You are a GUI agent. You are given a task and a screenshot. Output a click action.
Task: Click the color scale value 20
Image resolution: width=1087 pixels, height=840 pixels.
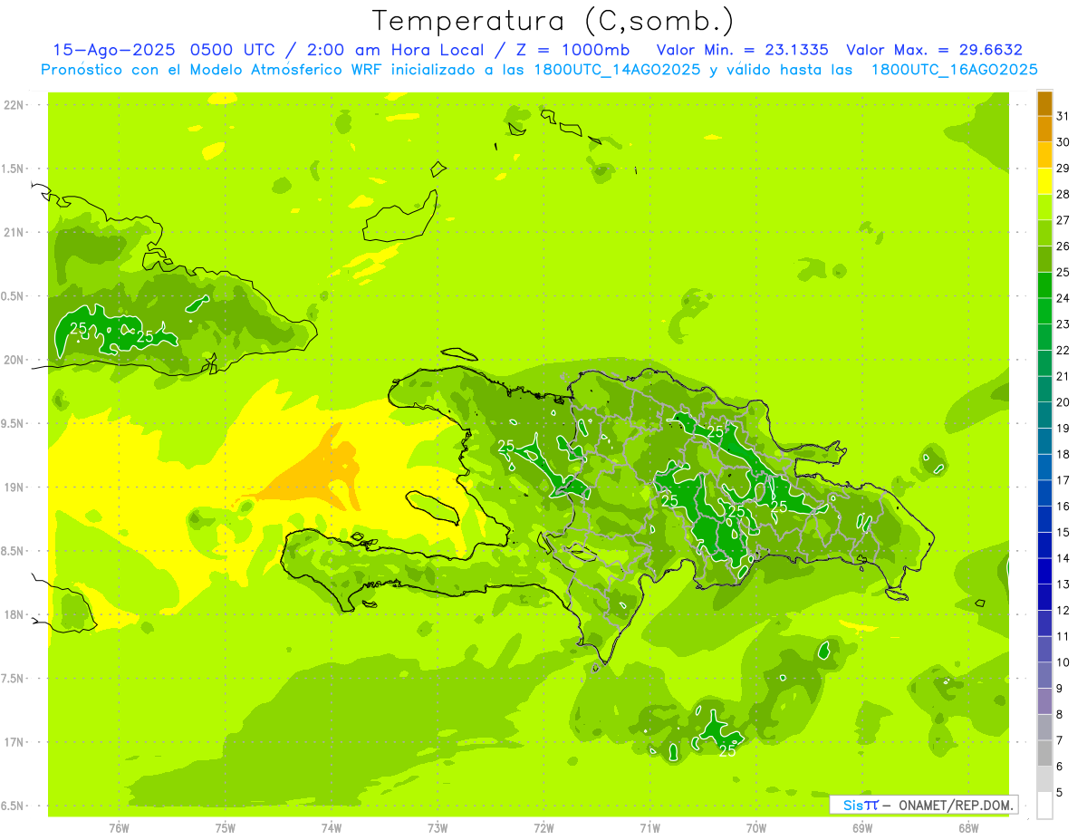(x=1063, y=402)
